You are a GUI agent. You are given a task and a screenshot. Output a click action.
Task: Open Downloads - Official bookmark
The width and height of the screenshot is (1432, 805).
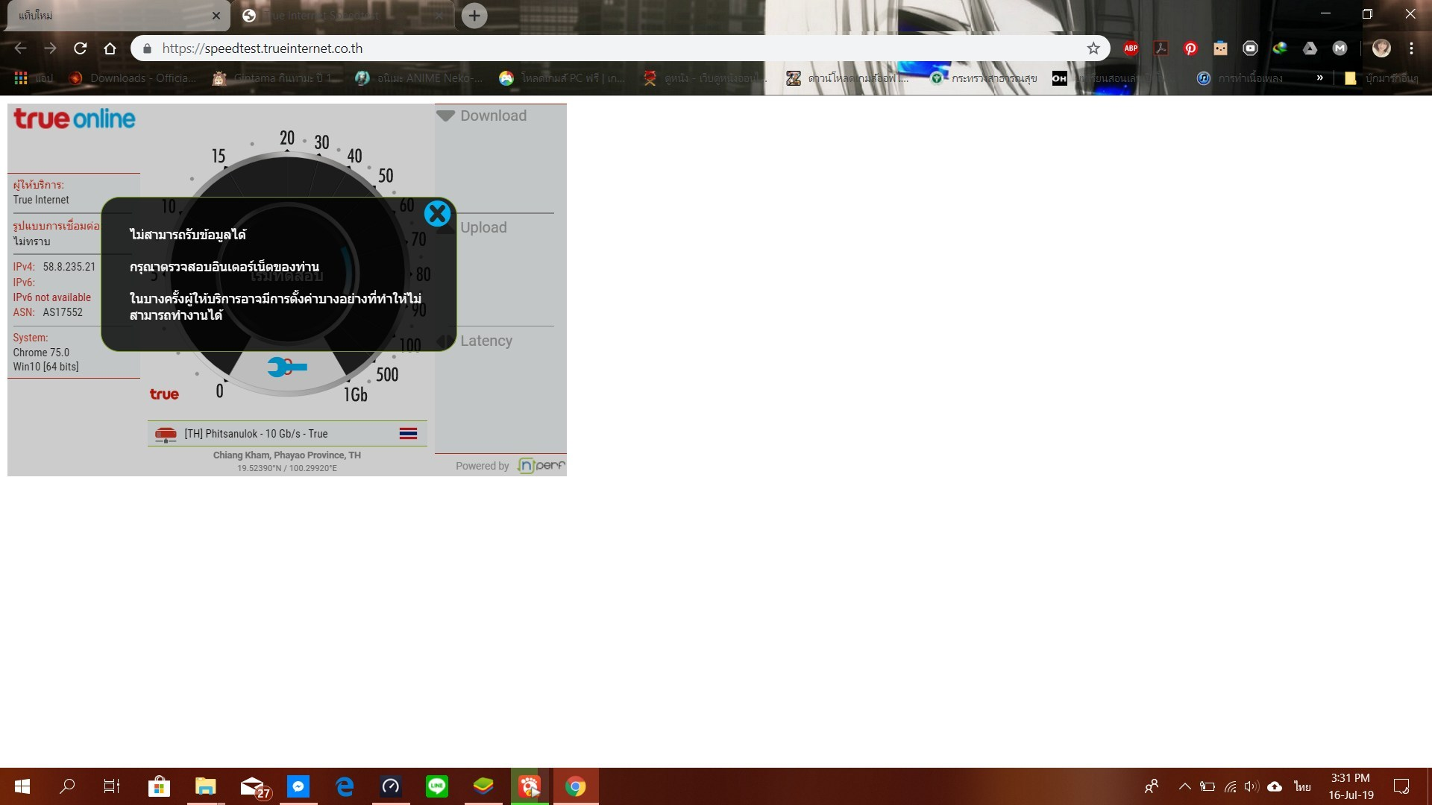coord(132,78)
